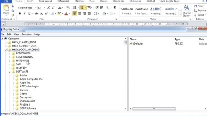207x116 pixels.
Task: Open Registry Editor Help menu
Action: tap(37, 34)
